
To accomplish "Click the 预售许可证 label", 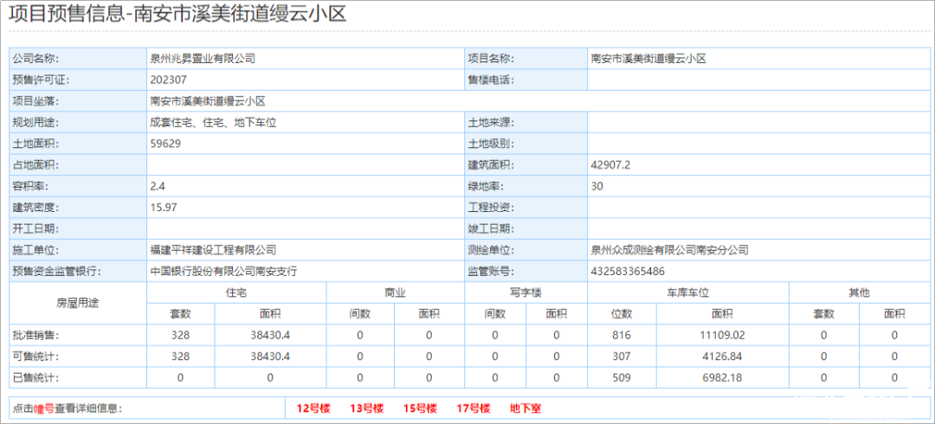I will click(43, 80).
